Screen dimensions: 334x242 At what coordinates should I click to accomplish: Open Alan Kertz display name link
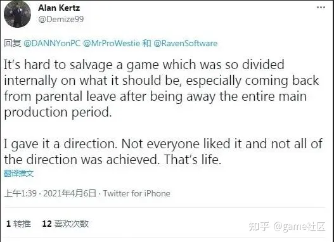pos(59,8)
